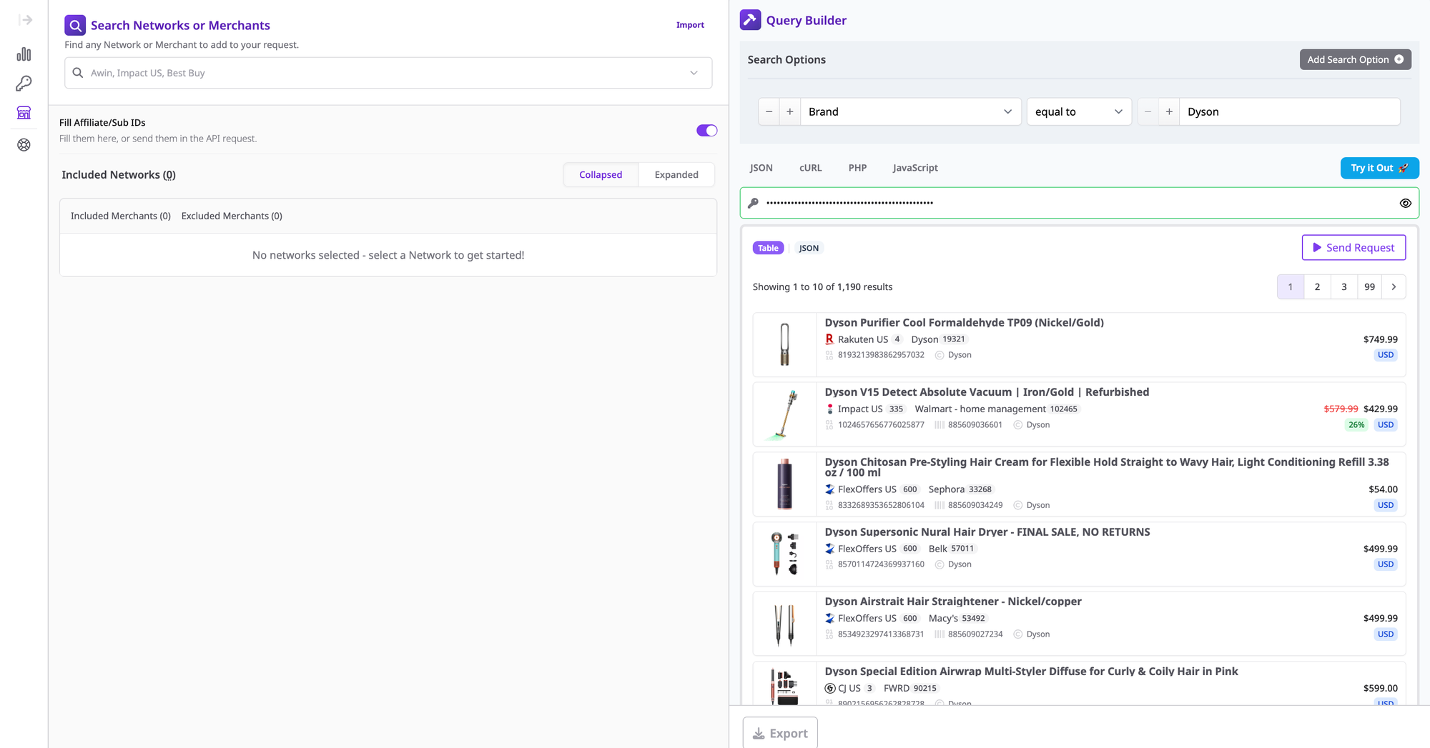Click the Export button
The width and height of the screenshot is (1430, 748).
tap(780, 733)
